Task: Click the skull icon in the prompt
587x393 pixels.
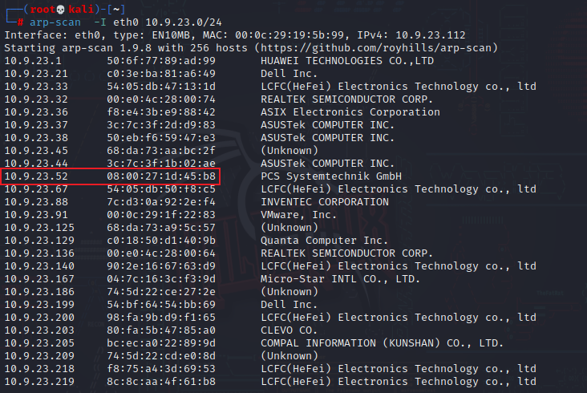Action: [x=61, y=10]
